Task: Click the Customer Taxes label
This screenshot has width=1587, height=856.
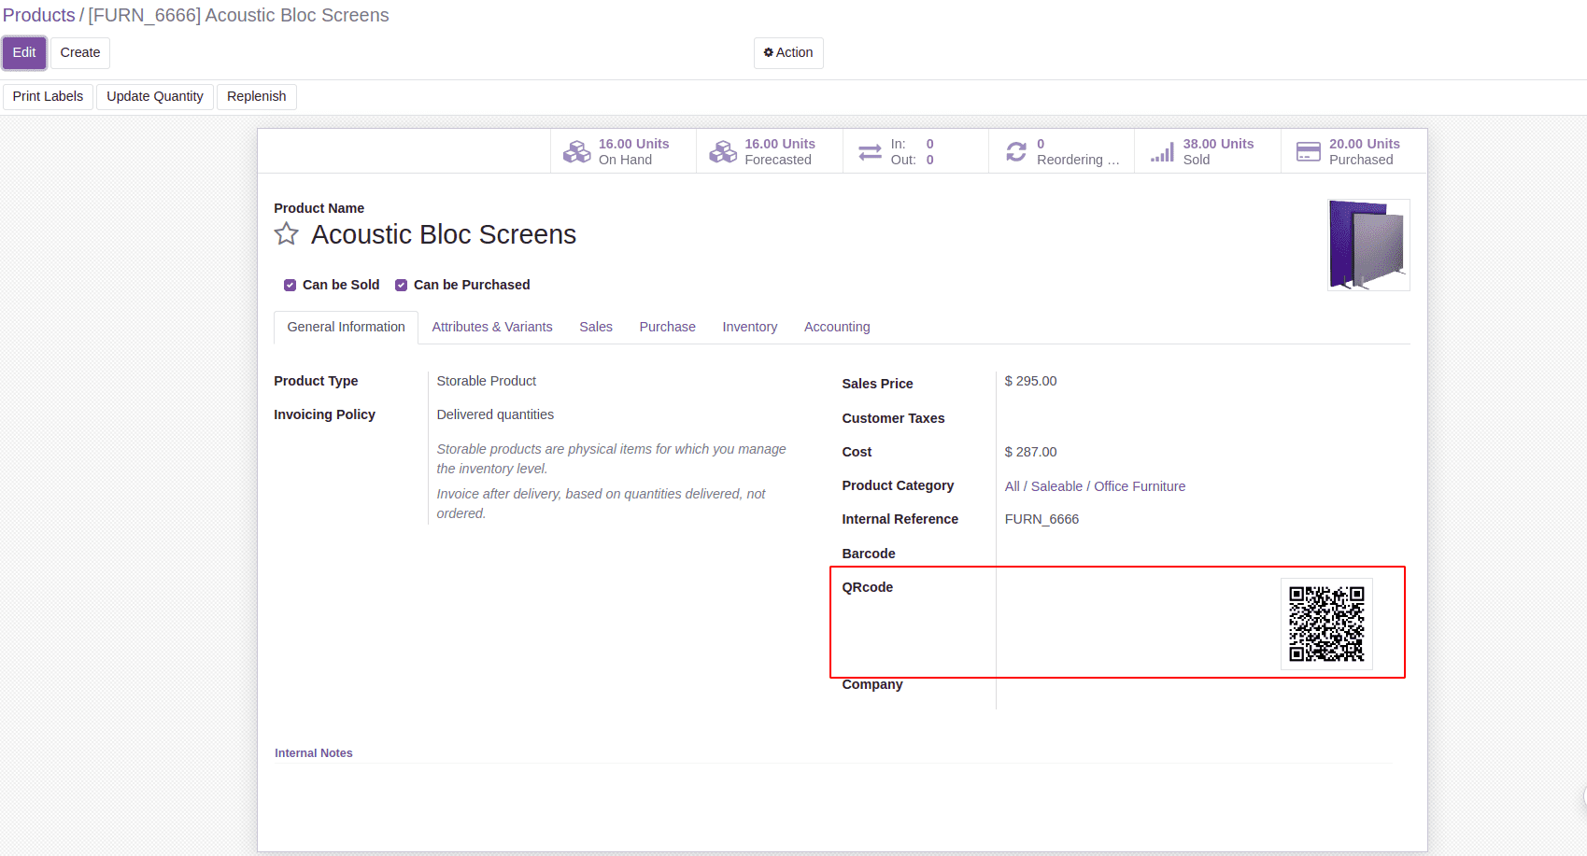Action: (x=893, y=418)
